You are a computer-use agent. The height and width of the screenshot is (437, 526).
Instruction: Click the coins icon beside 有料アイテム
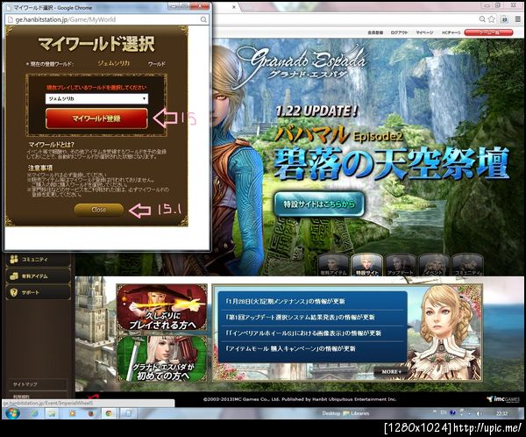coord(14,276)
